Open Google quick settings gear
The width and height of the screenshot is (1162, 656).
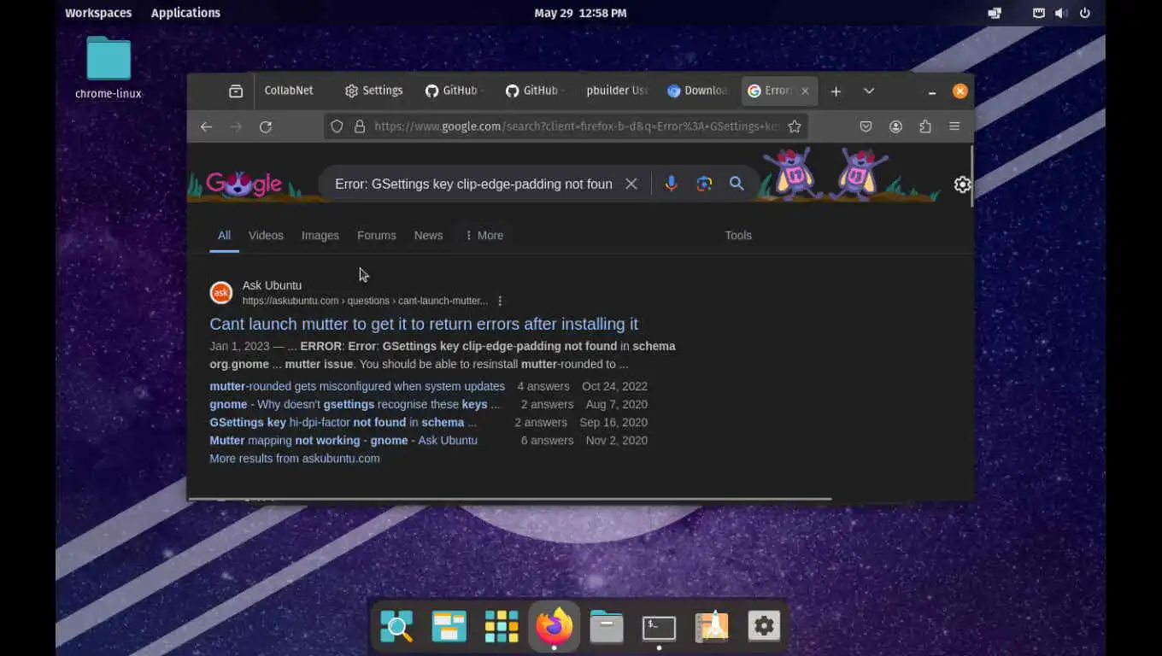963,184
